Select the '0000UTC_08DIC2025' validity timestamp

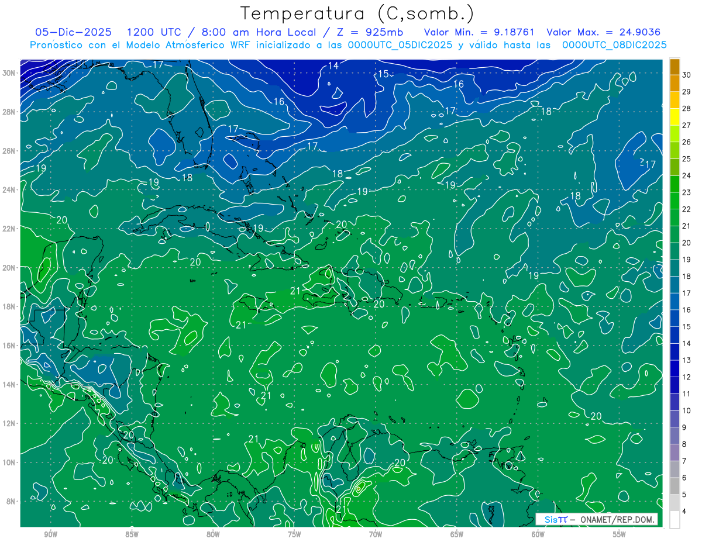pos(614,45)
